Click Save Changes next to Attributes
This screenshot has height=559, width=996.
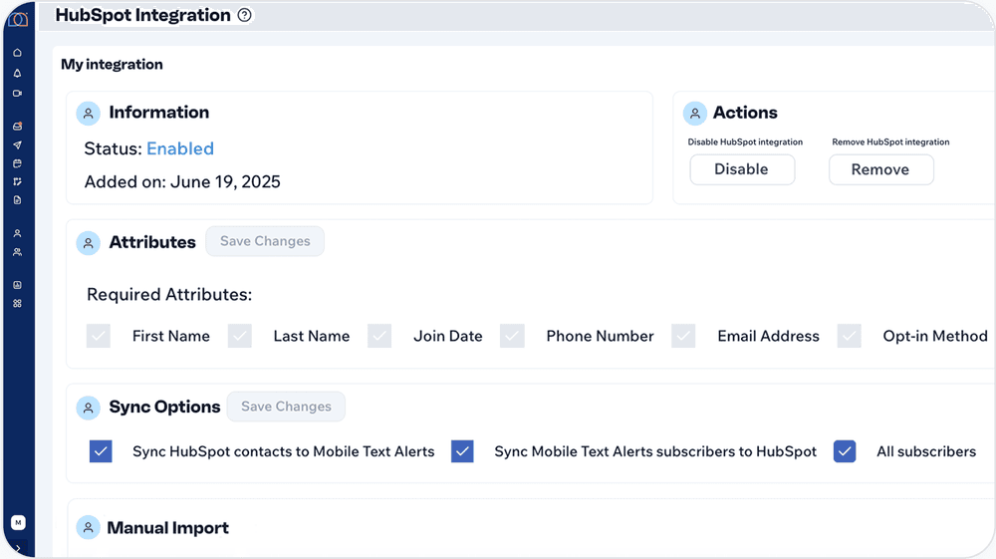[x=265, y=241]
